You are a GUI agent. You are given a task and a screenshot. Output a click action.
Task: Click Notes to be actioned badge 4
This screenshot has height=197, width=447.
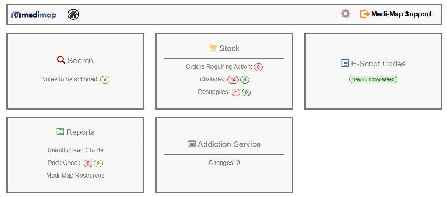point(105,80)
